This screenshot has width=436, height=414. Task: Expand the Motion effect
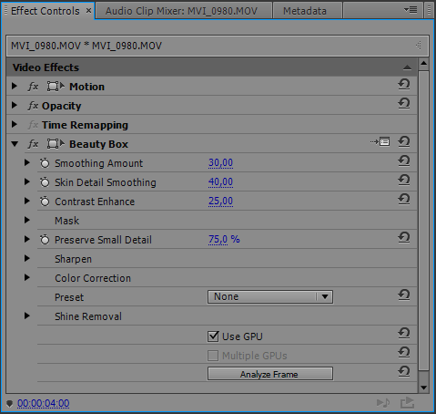(15, 87)
